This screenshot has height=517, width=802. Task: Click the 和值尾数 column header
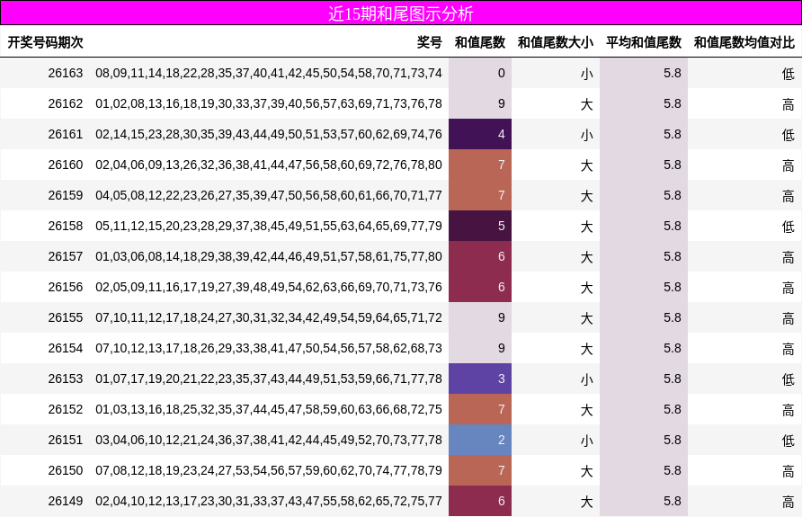click(x=480, y=42)
